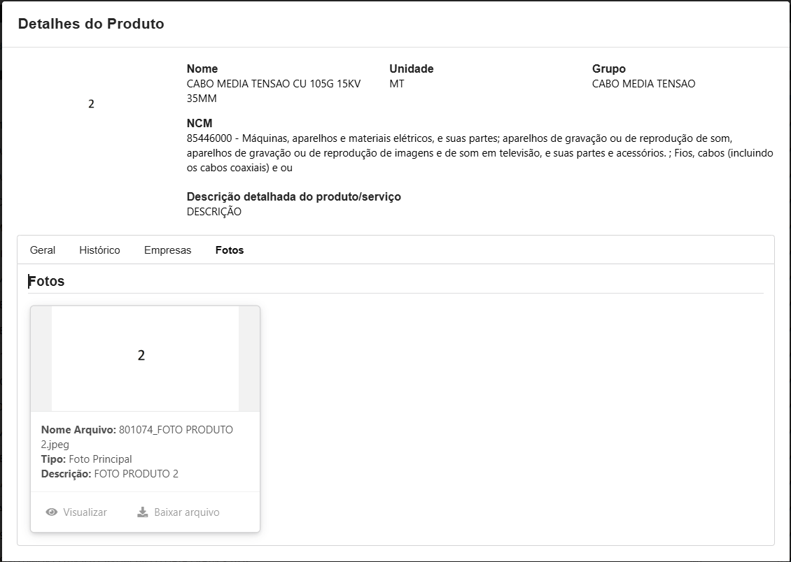The image size is (791, 562).
Task: Click the Unidade value MT
Action: pos(397,84)
